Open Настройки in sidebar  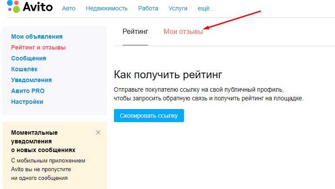(x=27, y=102)
